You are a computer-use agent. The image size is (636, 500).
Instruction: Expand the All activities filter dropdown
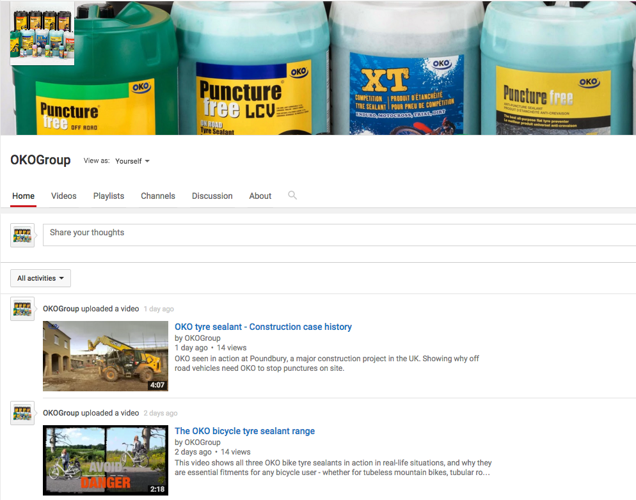click(x=40, y=278)
